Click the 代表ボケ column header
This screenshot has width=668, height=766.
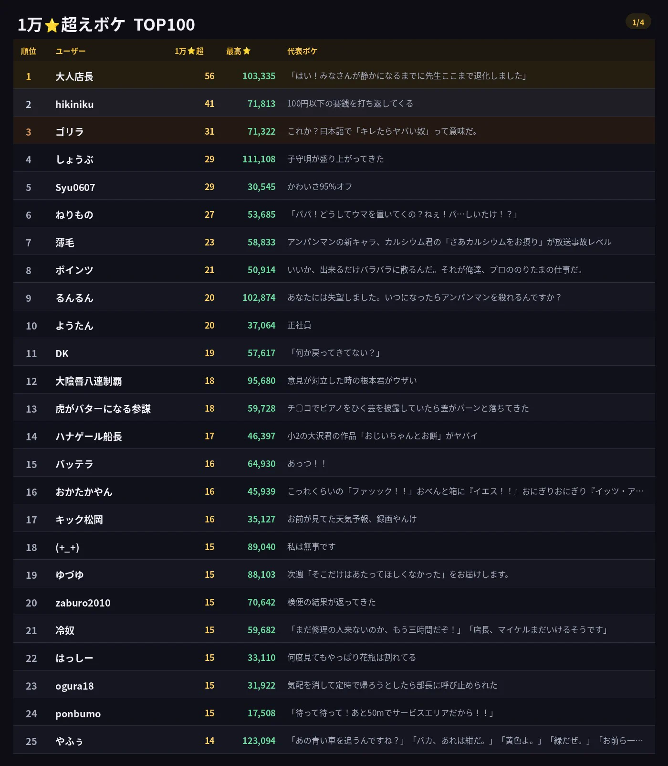(x=302, y=51)
